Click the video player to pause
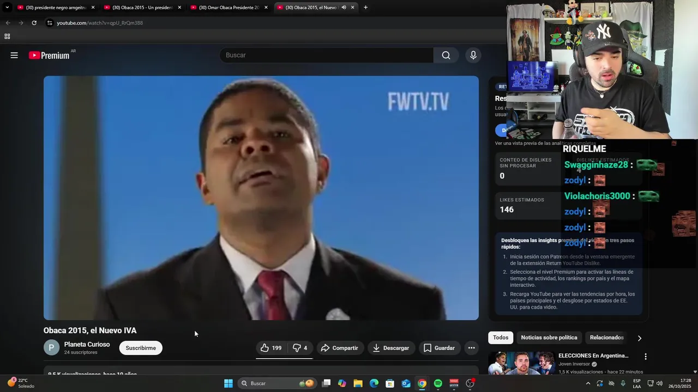Screen dimensions: 698x392 [x=261, y=198]
